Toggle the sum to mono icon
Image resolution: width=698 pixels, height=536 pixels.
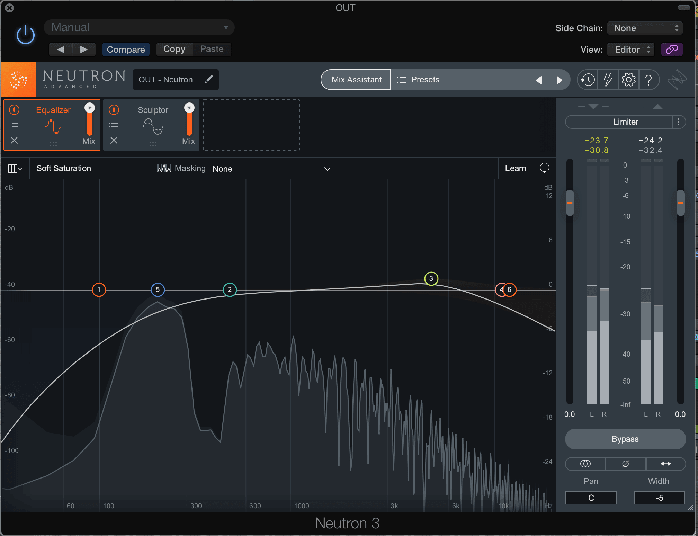coord(585,464)
